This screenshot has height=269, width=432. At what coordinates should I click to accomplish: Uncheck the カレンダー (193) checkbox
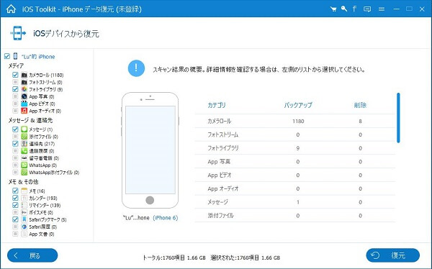click(15, 198)
